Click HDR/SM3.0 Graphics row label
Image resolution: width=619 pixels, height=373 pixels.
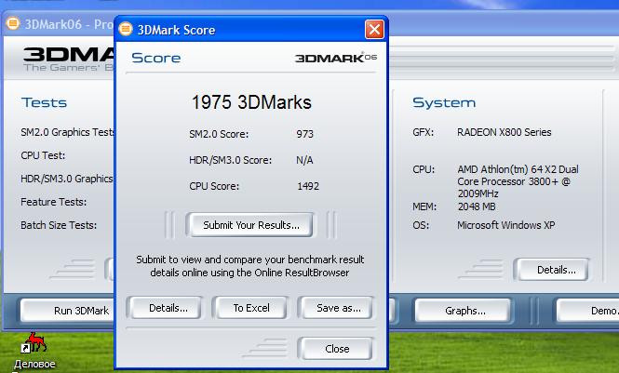(67, 179)
